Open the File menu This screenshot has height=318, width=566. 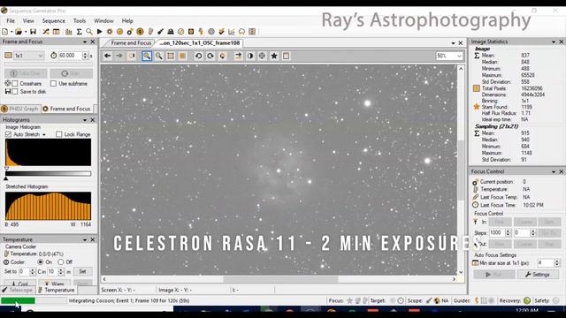click(11, 21)
